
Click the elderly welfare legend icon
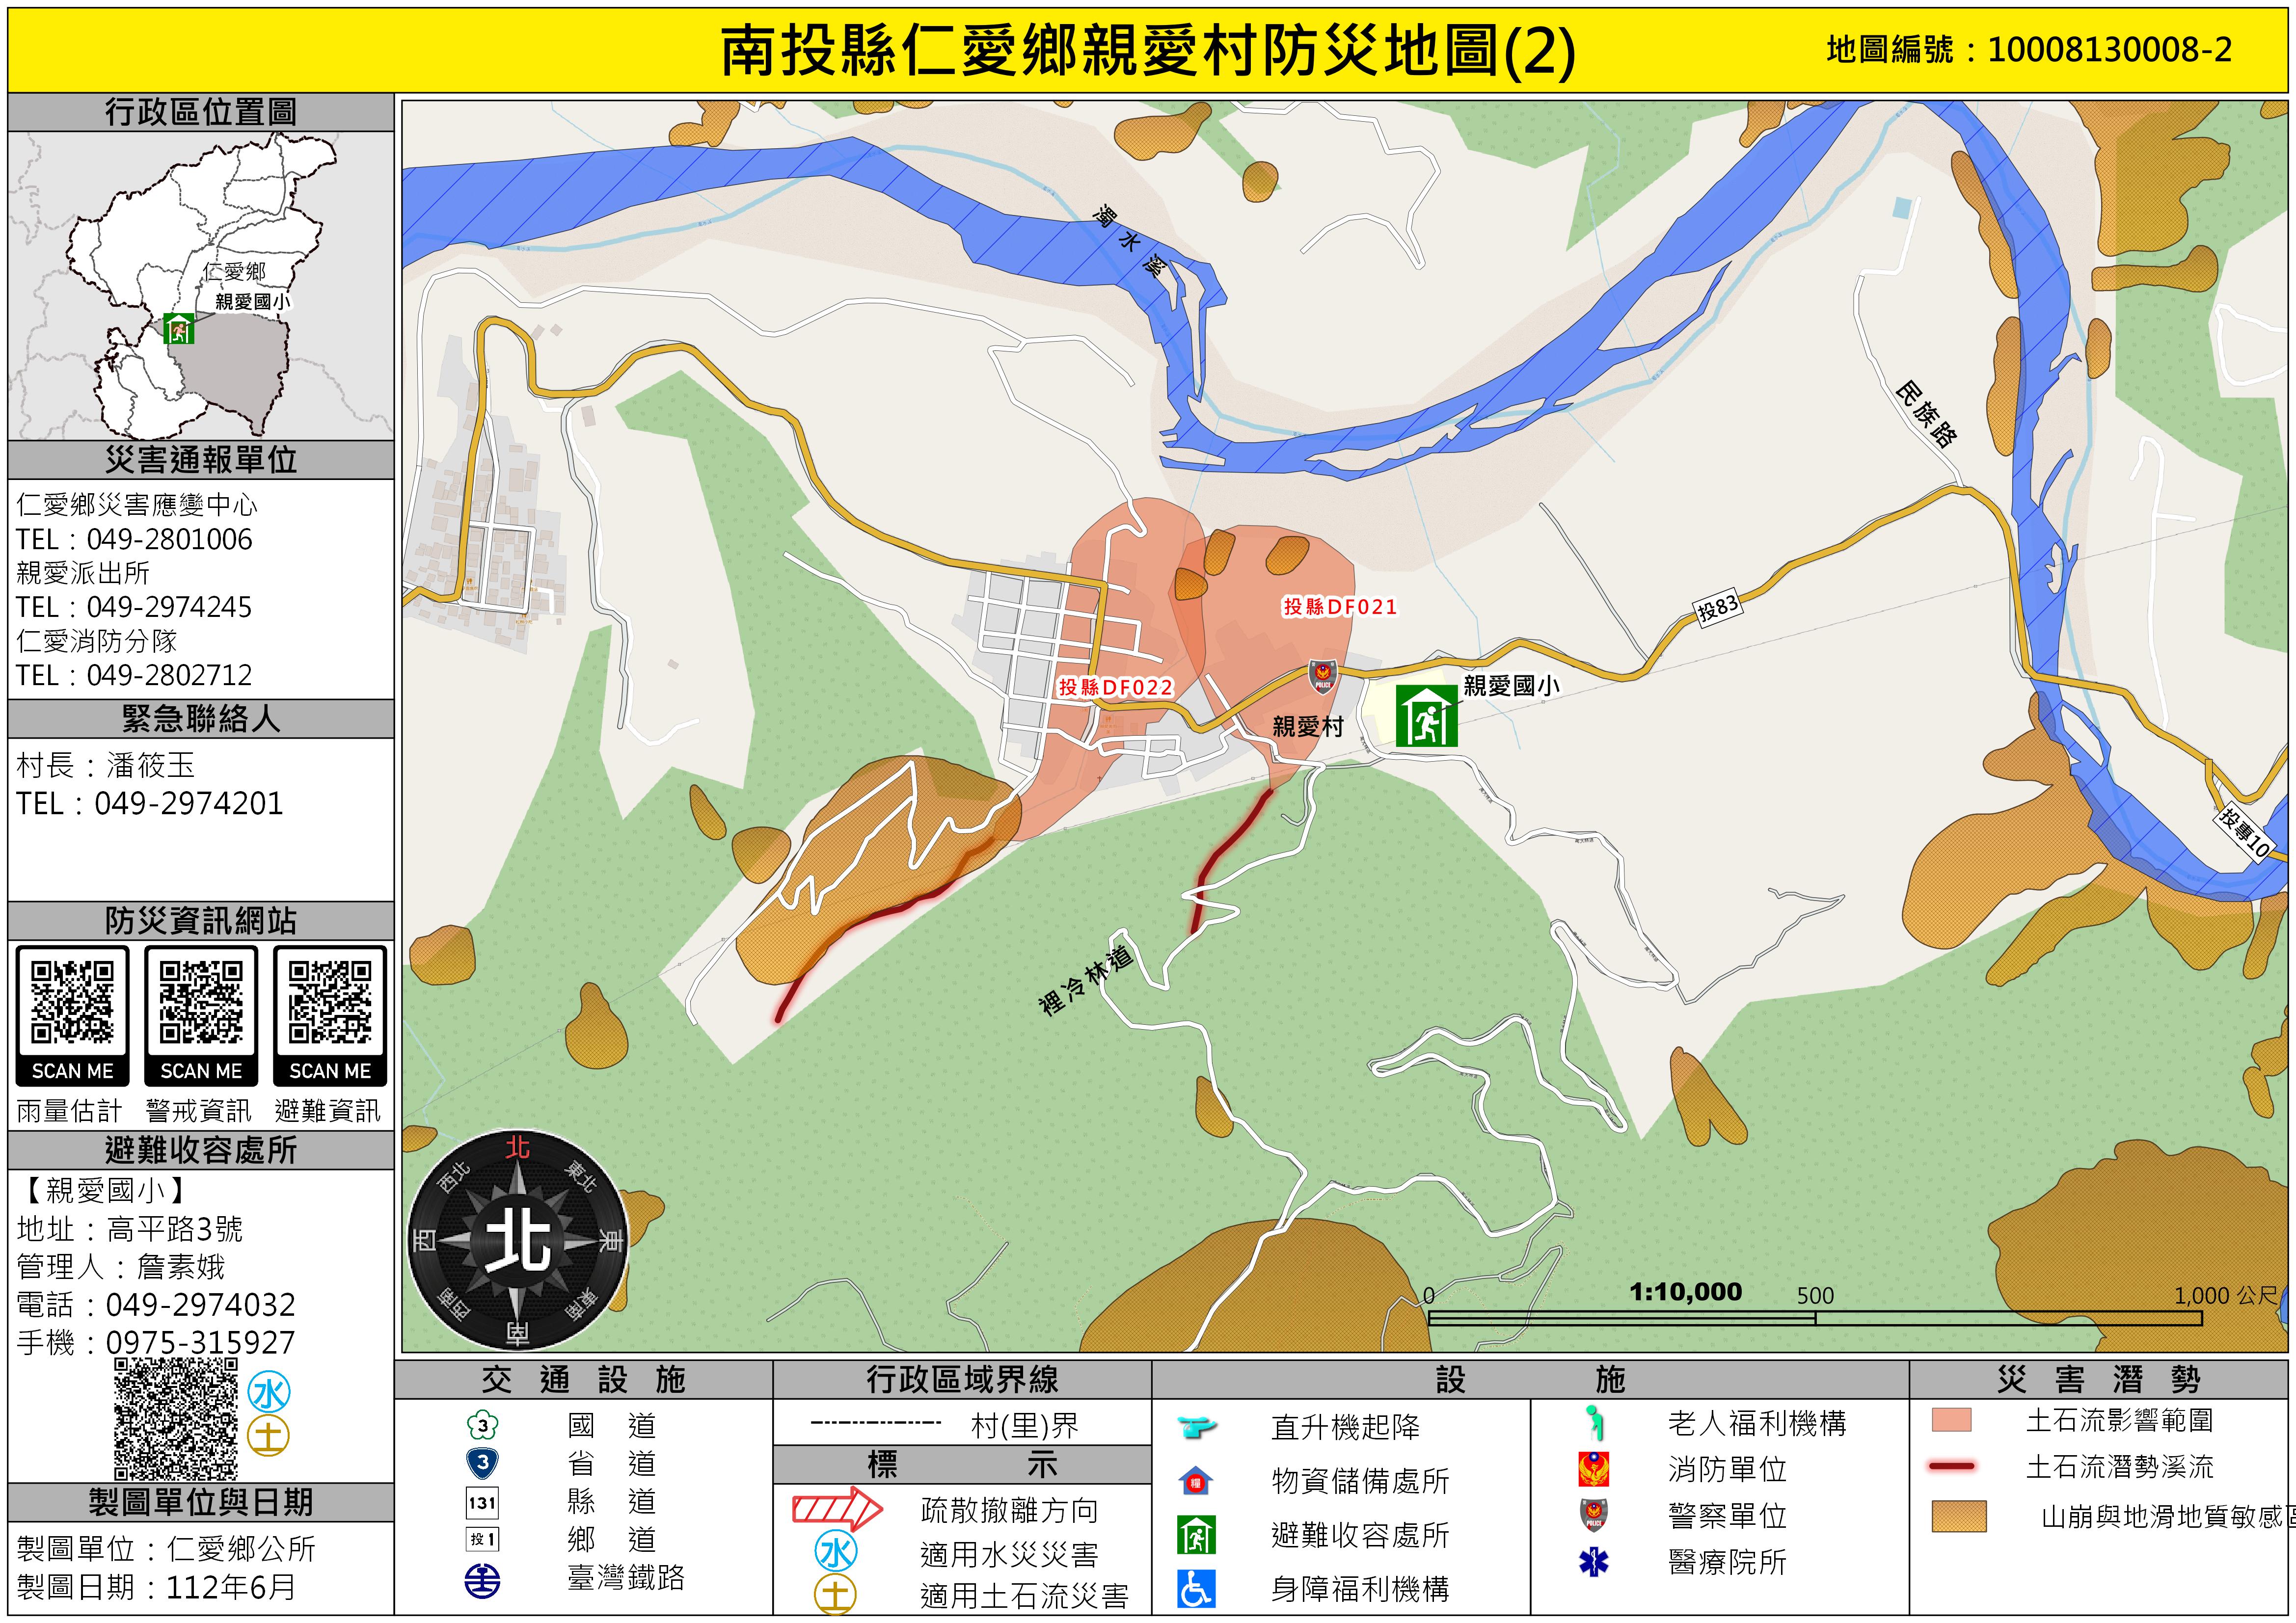pos(1595,1423)
